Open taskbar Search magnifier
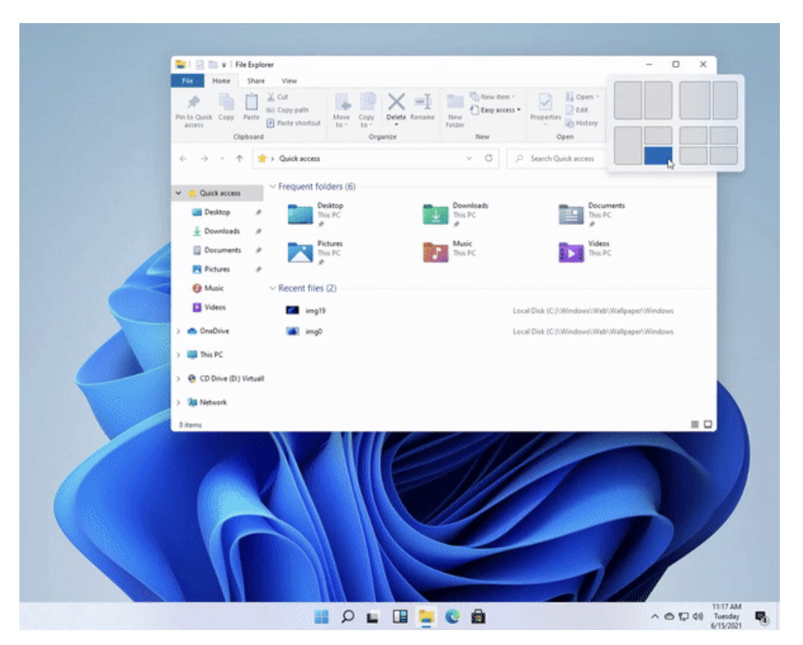 point(347,617)
